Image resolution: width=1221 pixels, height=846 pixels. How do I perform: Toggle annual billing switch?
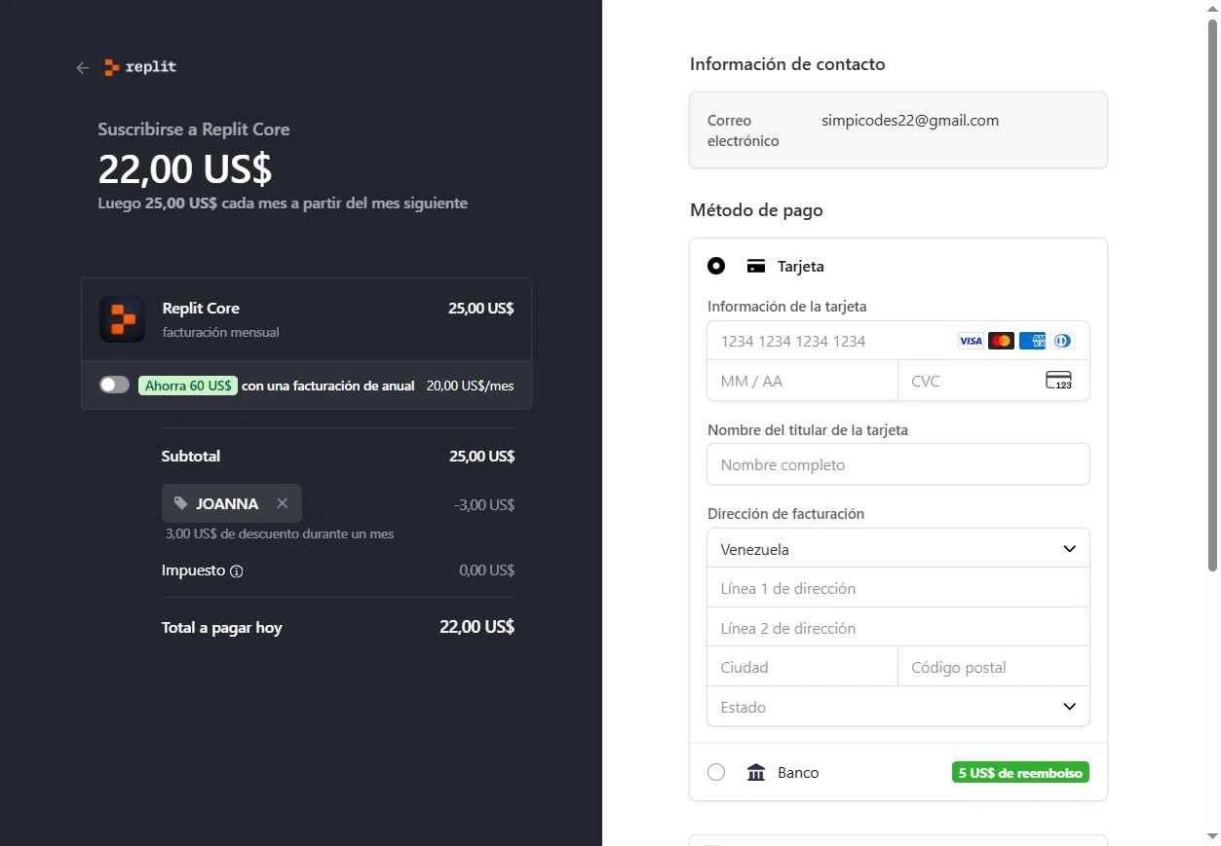114,385
